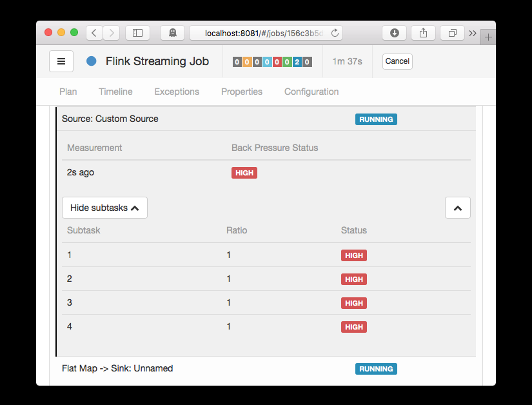Add a new tab with plus button
Screen dimensions: 532x405
(x=488, y=37)
